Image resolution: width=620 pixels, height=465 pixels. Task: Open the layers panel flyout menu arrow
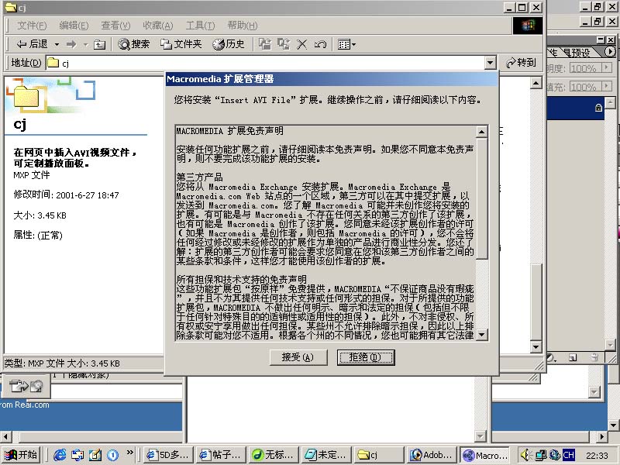point(610,52)
